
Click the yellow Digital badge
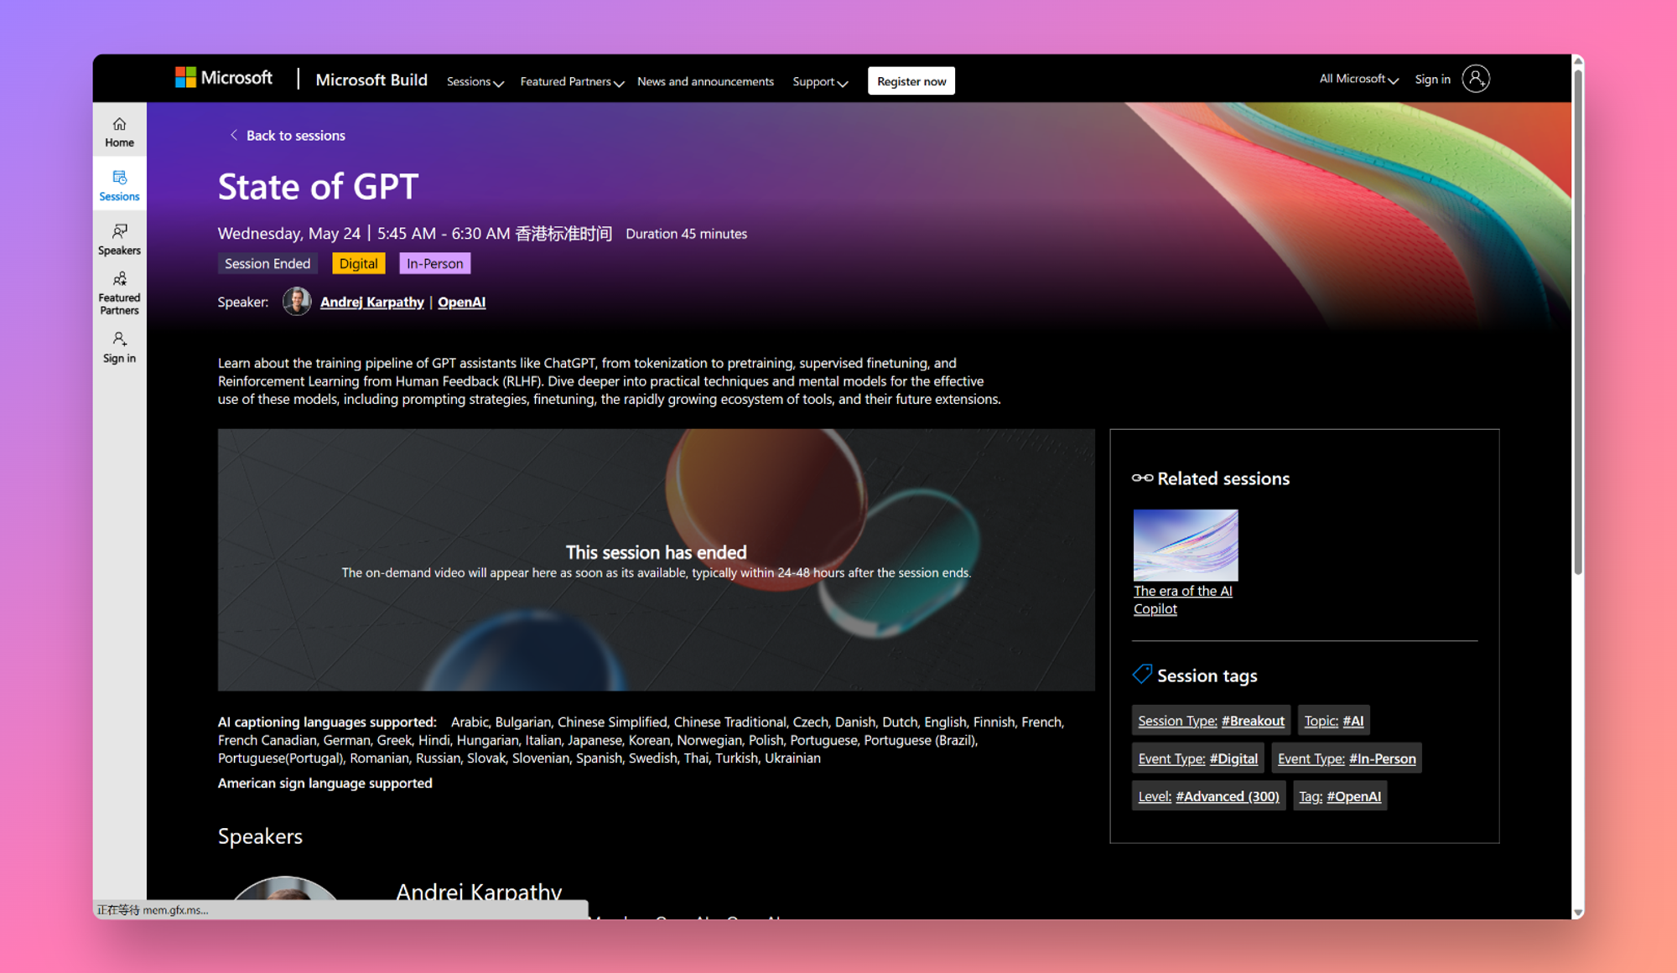click(x=358, y=263)
